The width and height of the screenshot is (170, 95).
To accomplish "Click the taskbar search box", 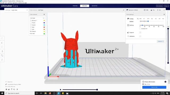I will (19, 93).
